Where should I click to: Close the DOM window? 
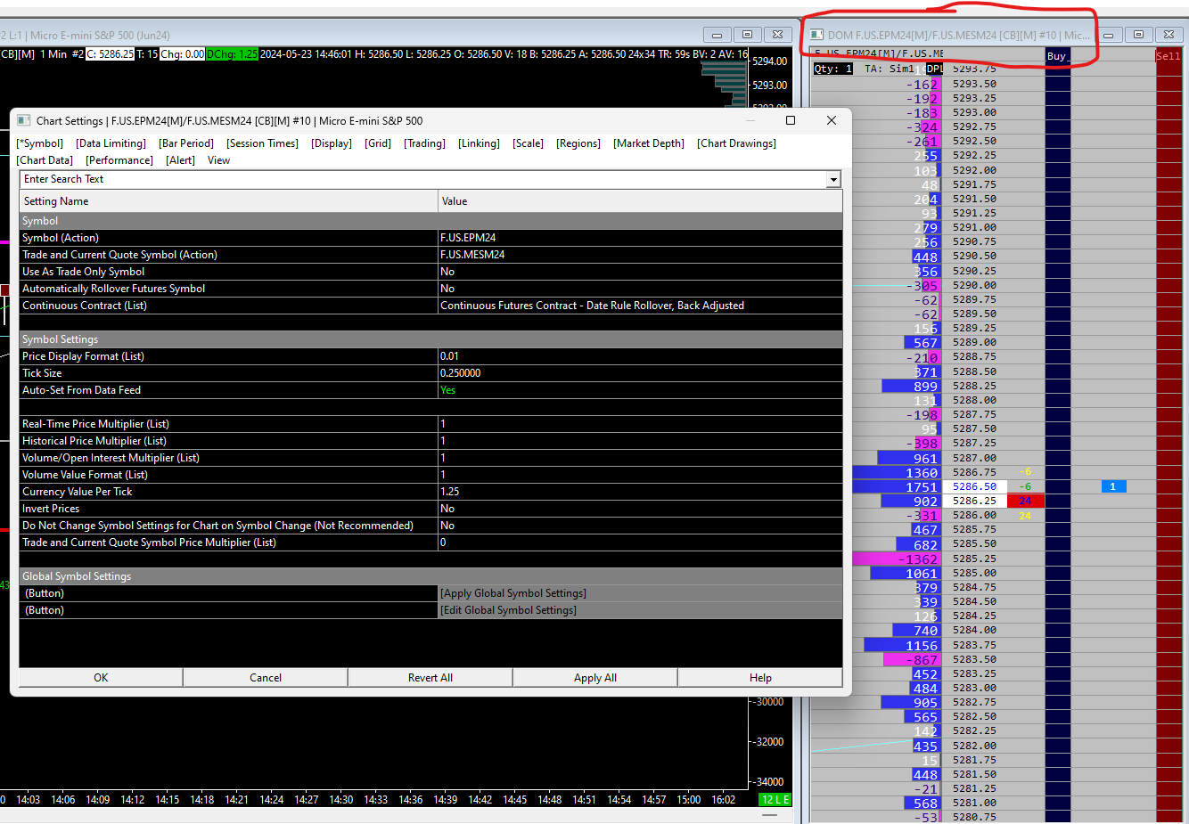click(x=1170, y=35)
